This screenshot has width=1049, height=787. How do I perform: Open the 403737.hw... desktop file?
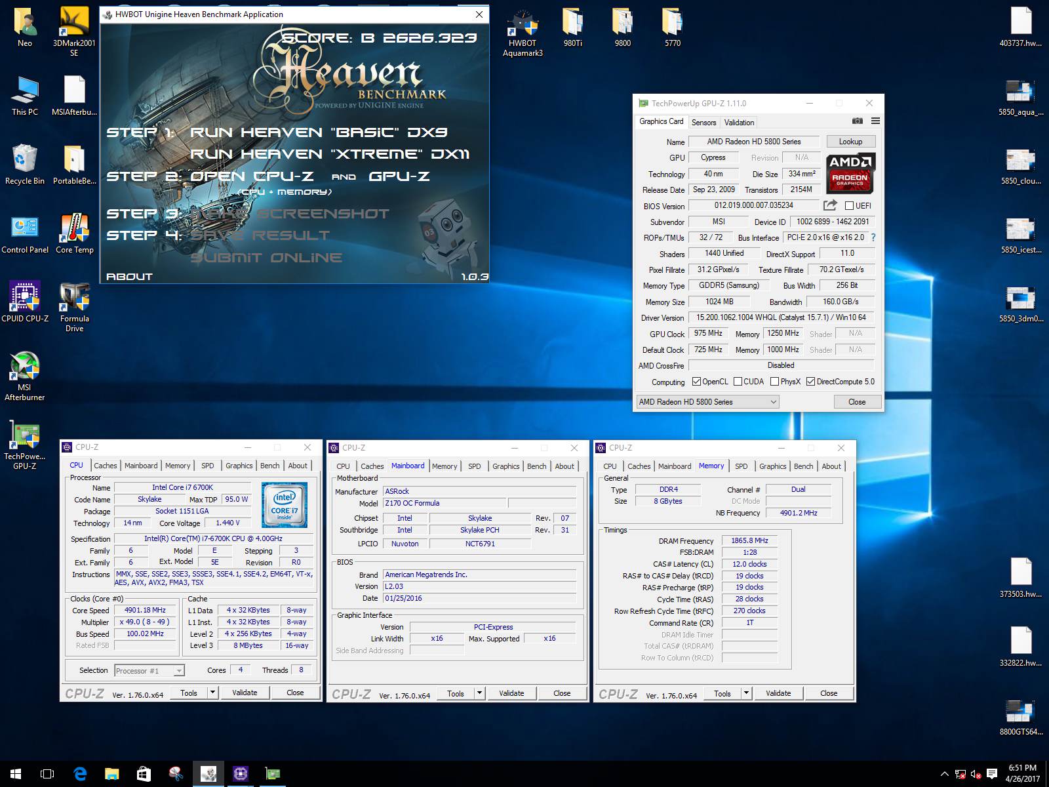click(x=1021, y=26)
